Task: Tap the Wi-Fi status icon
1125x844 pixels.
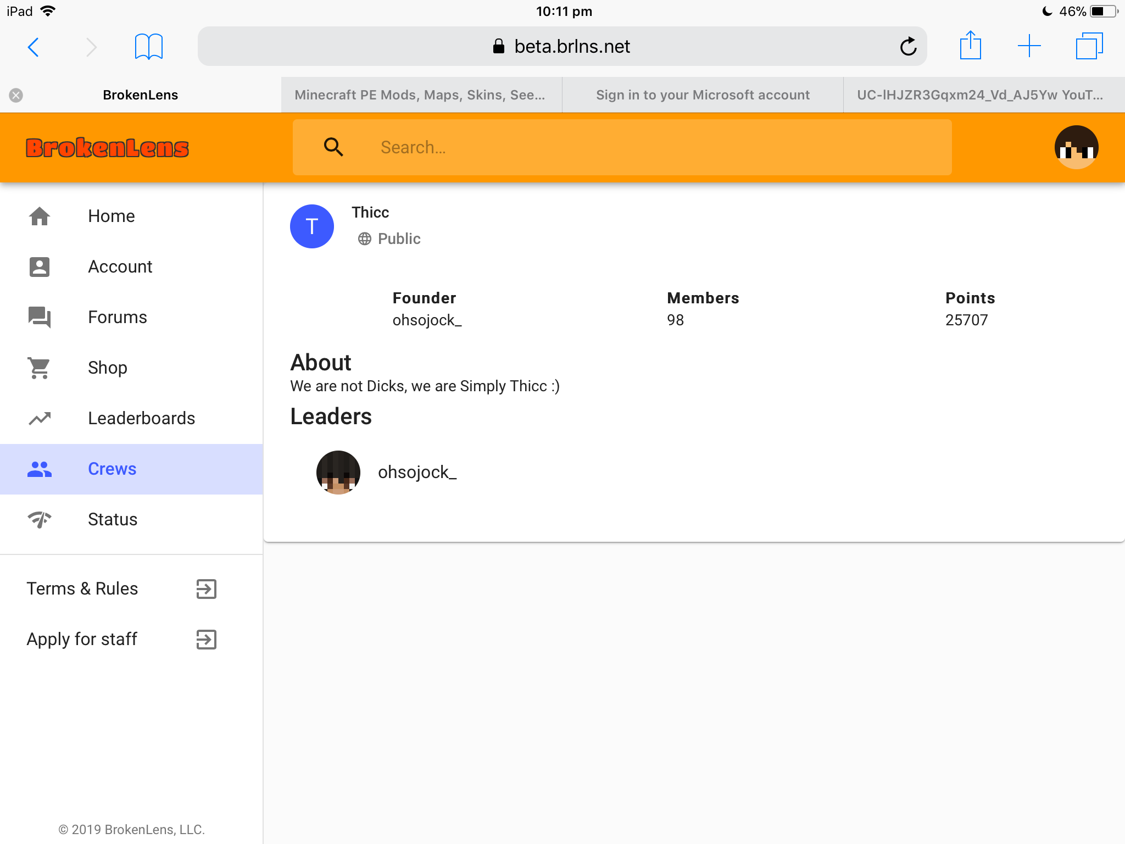Action: pos(48,11)
